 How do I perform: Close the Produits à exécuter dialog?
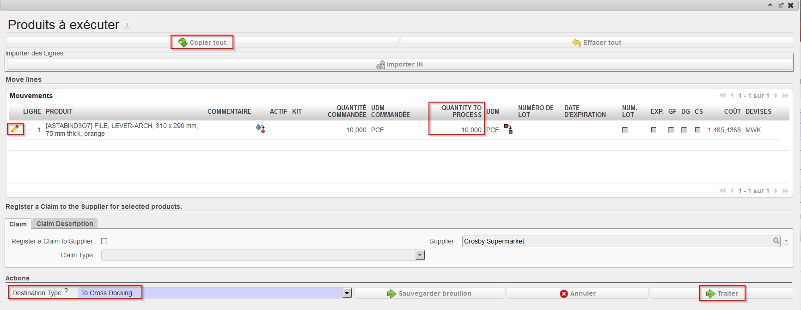(791, 5)
